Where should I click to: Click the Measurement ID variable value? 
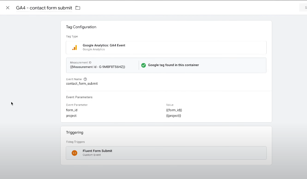pyautogui.click(x=97, y=67)
